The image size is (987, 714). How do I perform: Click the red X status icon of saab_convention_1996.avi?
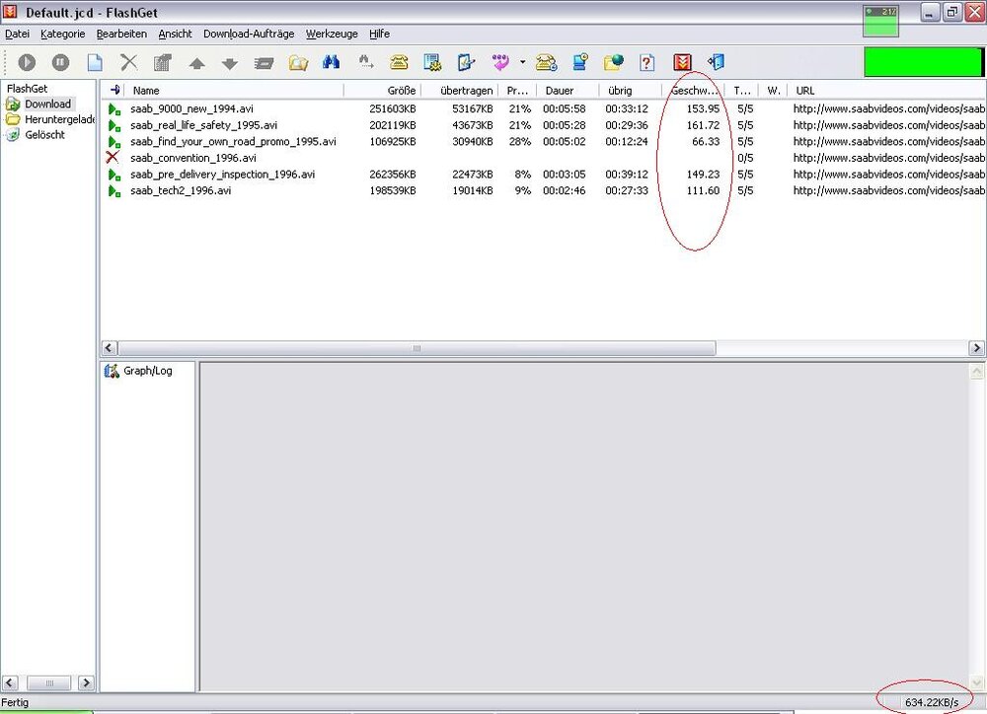(113, 157)
